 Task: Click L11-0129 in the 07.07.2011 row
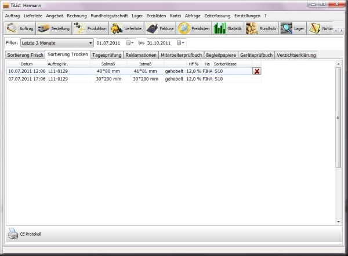58,79
